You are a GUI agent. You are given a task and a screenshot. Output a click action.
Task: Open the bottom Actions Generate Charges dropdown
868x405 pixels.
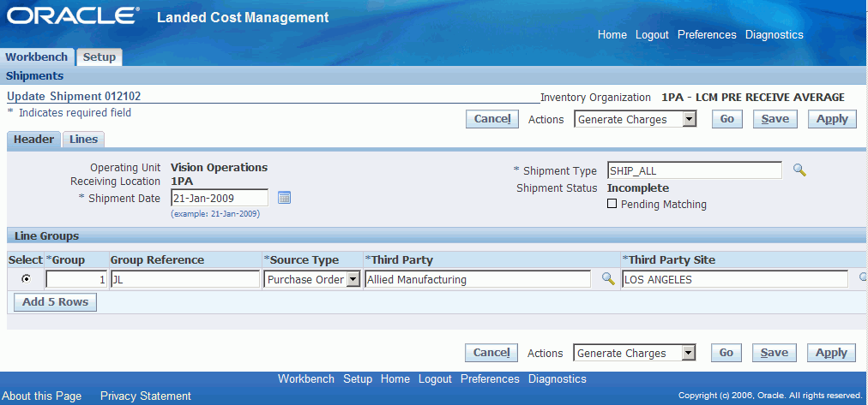[x=634, y=353]
